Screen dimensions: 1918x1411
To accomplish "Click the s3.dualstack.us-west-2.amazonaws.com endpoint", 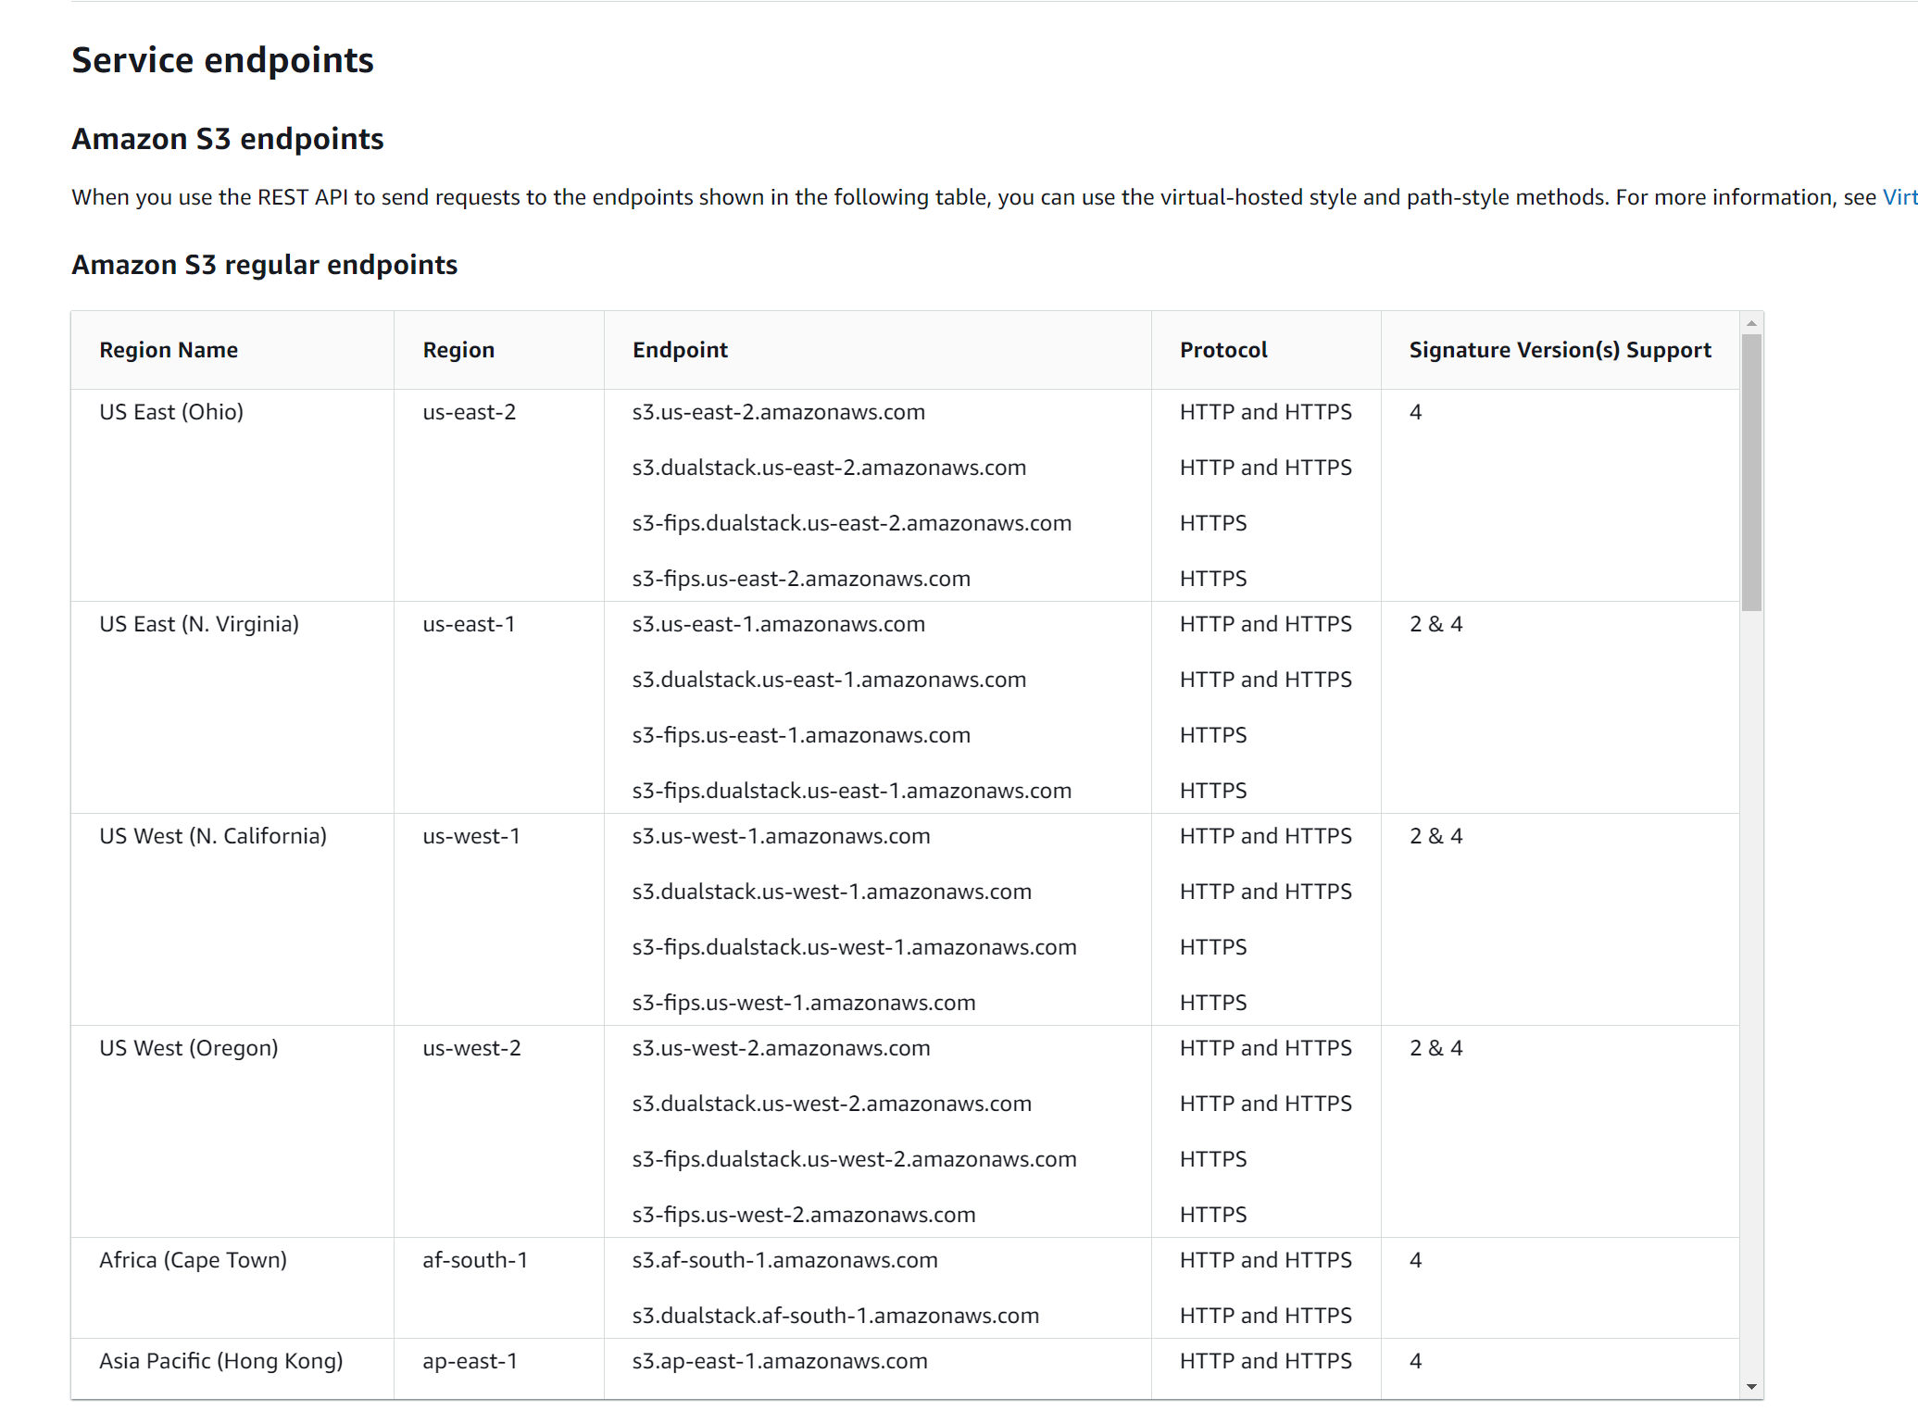I will pyautogui.click(x=832, y=1104).
